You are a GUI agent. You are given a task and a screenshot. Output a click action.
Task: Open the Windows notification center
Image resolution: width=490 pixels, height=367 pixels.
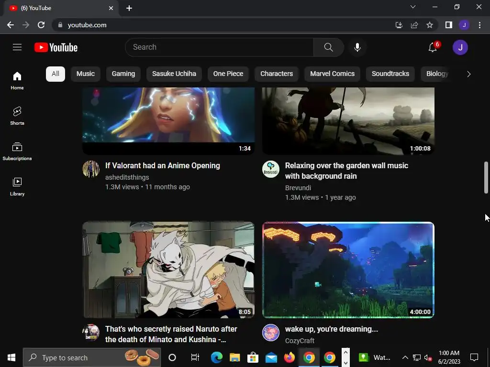pos(474,357)
